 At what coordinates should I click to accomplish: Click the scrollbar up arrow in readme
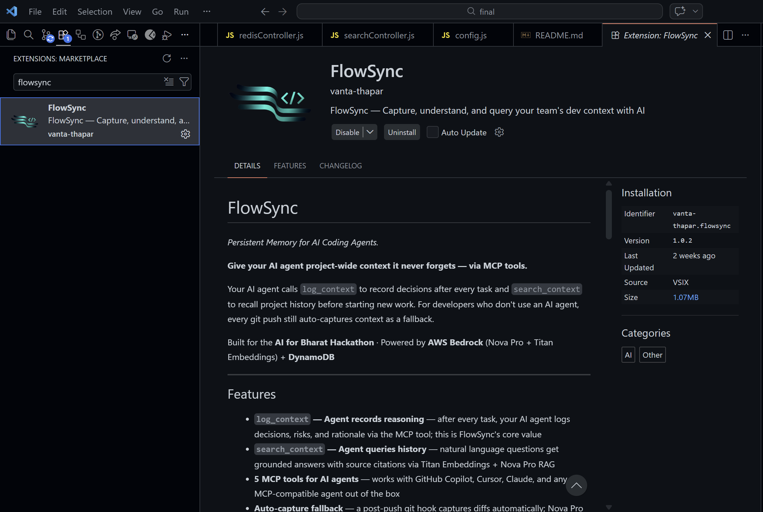(609, 183)
